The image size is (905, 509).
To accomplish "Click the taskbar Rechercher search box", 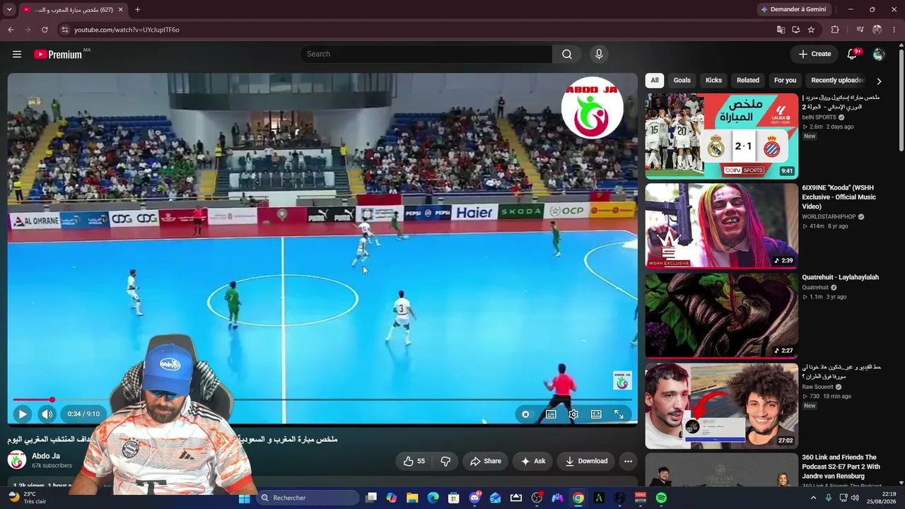I will (308, 498).
